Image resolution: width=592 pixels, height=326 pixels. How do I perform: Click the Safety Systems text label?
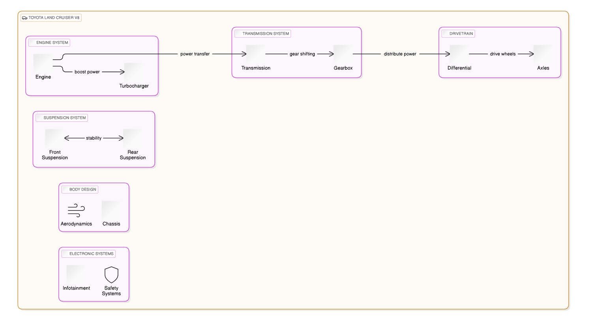111,291
